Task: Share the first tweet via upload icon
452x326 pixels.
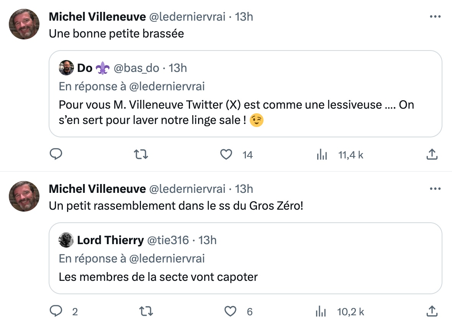Action: pos(432,154)
